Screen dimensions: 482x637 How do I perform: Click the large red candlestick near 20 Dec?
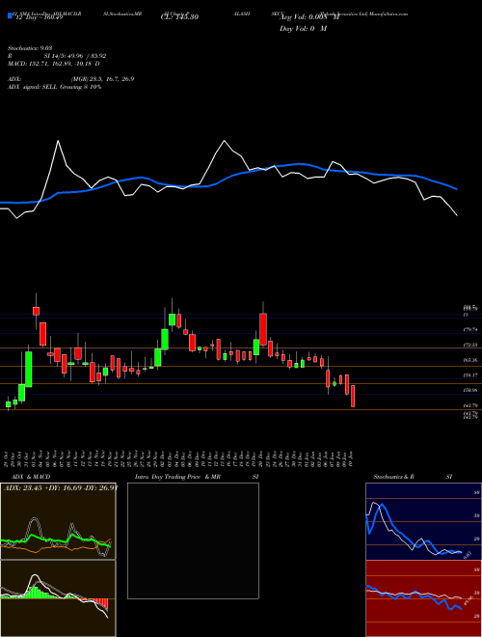(x=263, y=329)
